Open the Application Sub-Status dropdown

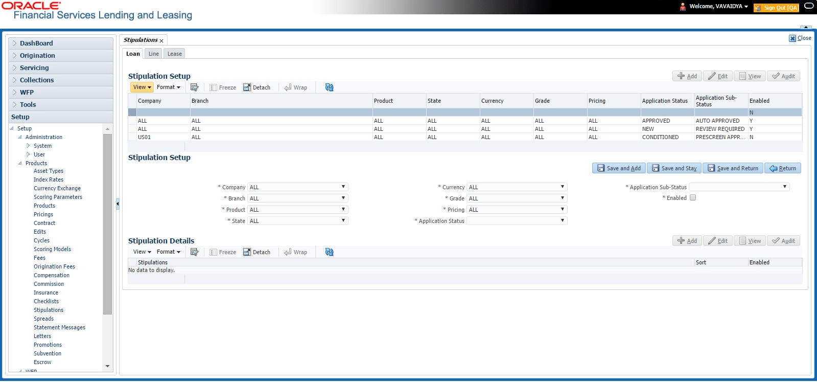(739, 187)
